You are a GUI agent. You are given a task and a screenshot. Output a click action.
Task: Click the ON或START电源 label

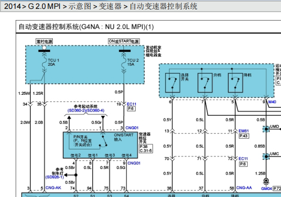(x=124, y=42)
